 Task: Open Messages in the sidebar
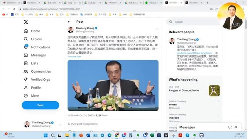pyautogui.click(x=35, y=55)
